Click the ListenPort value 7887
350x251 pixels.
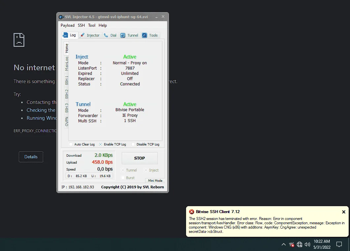130,68
